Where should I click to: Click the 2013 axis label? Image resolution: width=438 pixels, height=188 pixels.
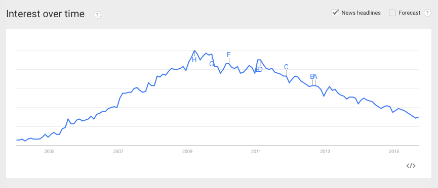(x=325, y=152)
